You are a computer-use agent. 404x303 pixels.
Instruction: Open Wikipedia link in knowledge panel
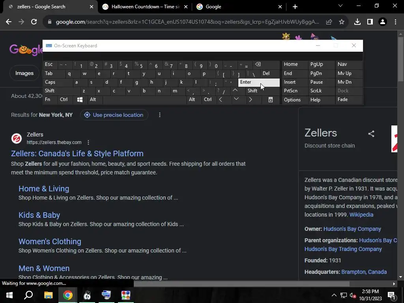click(361, 215)
